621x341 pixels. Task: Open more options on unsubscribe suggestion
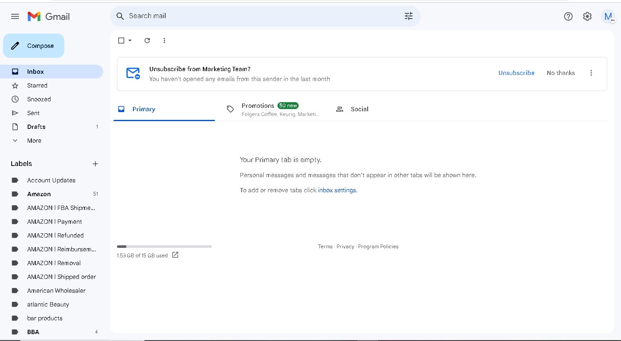click(591, 73)
